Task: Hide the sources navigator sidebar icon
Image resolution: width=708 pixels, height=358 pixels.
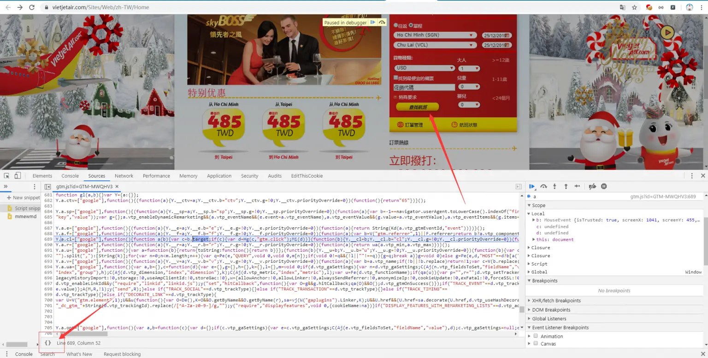Action: pyautogui.click(x=47, y=186)
